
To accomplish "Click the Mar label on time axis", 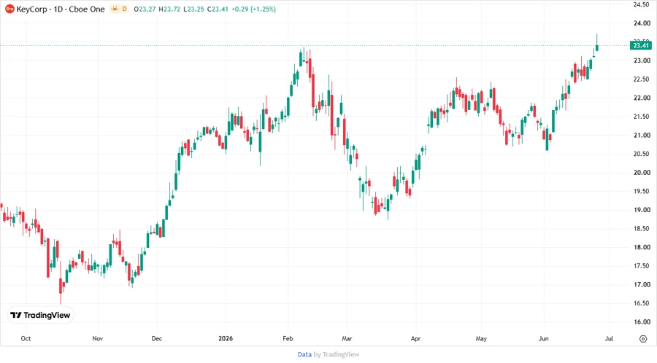I will click(x=347, y=338).
